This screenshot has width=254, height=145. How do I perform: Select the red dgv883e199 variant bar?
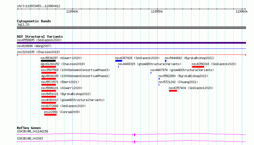pos(49,79)
